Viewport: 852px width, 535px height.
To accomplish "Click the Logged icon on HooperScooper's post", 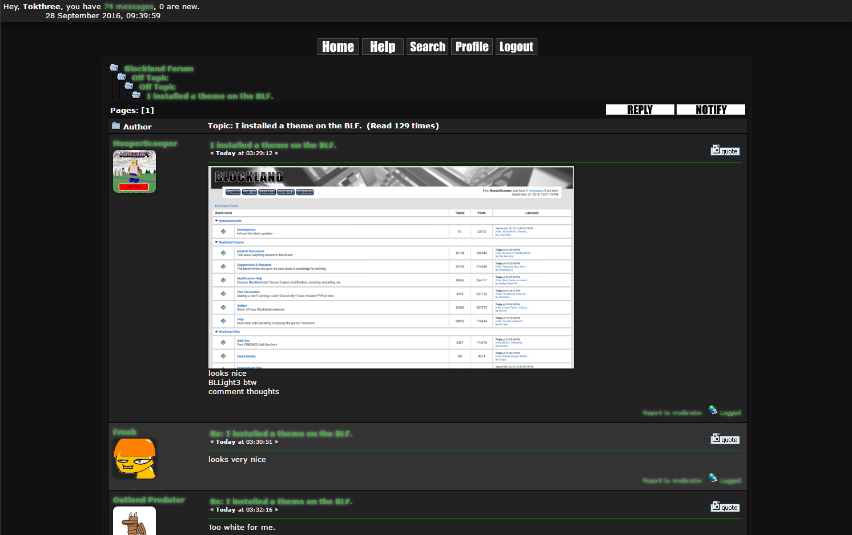I will [713, 410].
